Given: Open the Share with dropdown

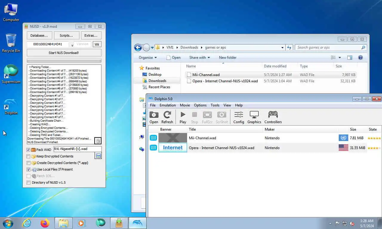Looking at the screenshot, I should point(199,58).
